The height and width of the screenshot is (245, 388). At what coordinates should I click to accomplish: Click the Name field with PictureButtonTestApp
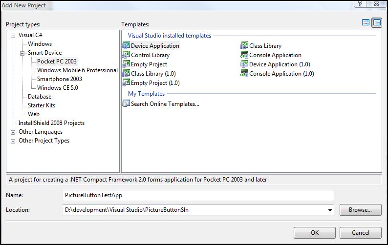coord(198,195)
